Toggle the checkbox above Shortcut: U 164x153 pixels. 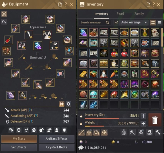tap(38, 53)
